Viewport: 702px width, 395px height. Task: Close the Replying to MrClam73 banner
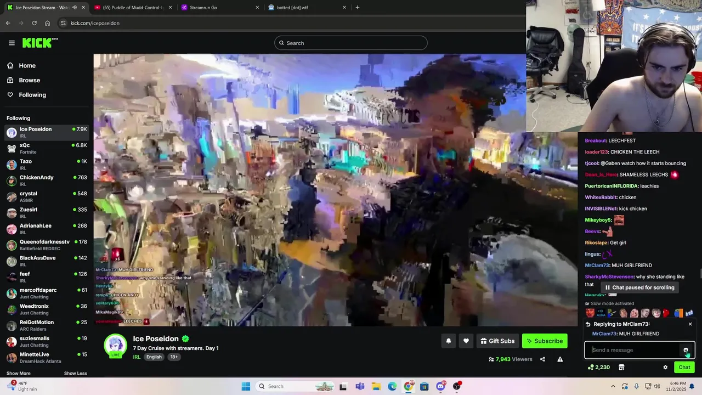690,324
